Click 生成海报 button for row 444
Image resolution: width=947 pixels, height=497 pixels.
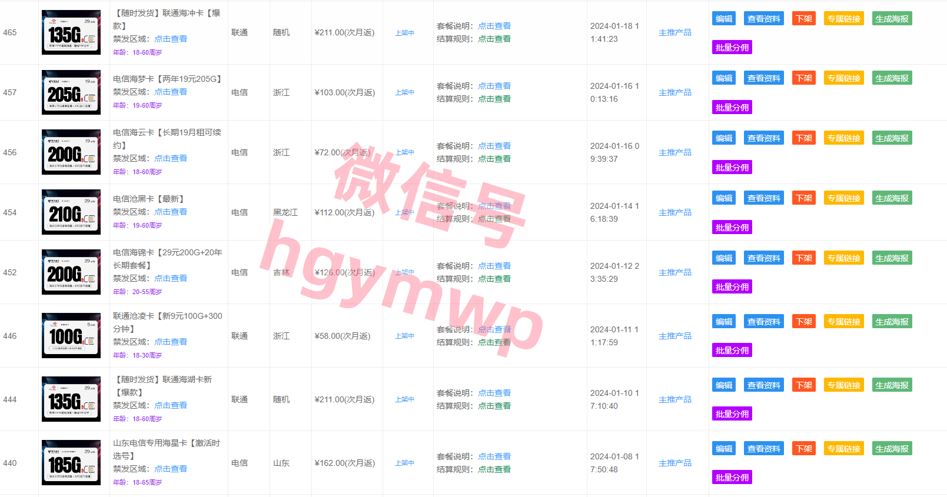tap(892, 385)
